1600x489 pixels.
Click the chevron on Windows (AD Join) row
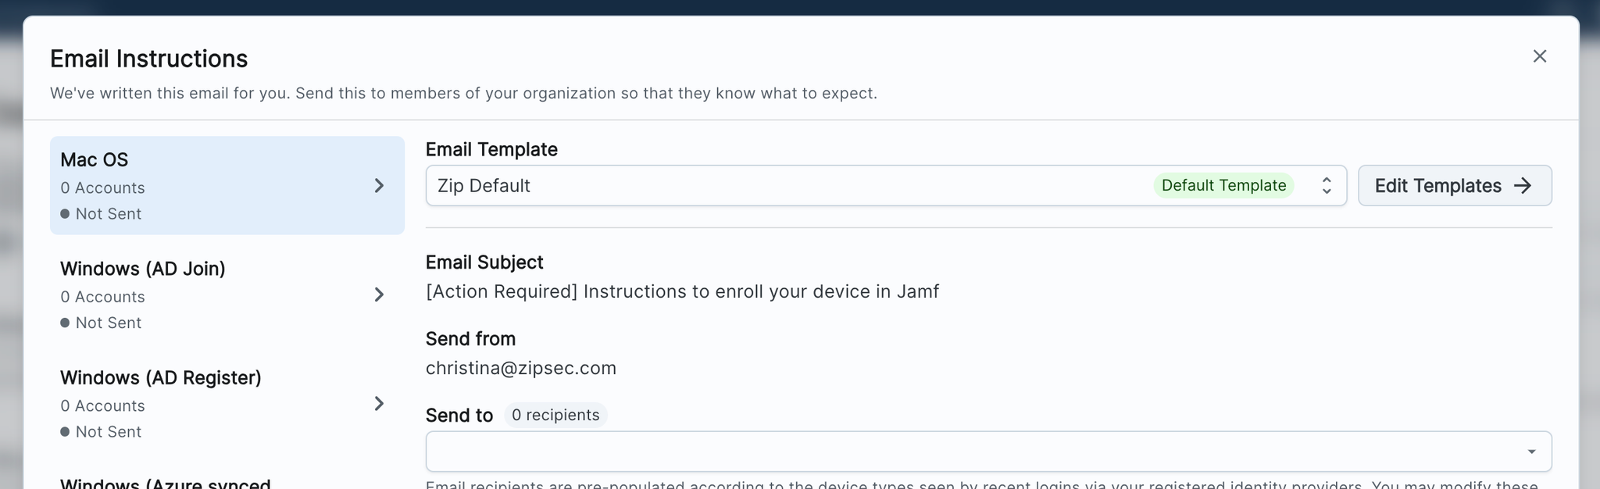pos(379,294)
